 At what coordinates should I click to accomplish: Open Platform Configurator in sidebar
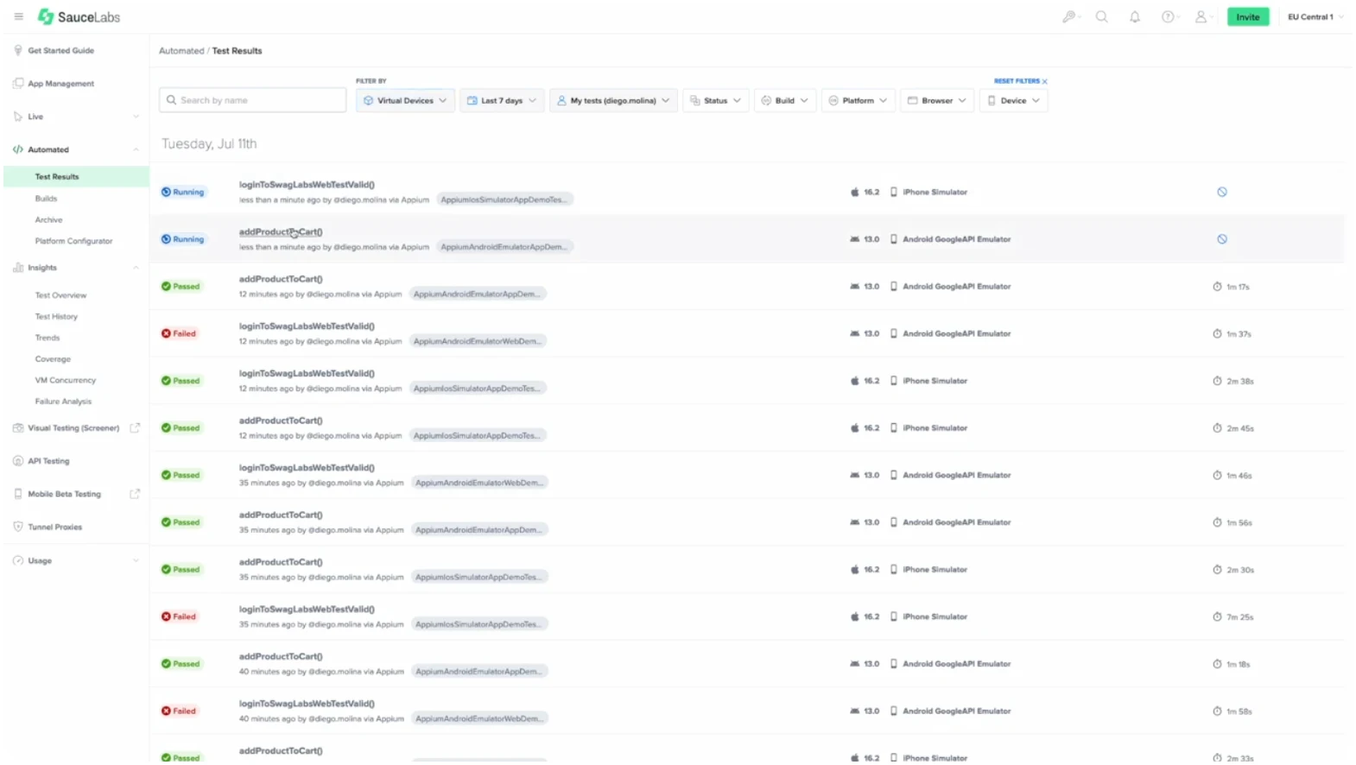click(73, 242)
